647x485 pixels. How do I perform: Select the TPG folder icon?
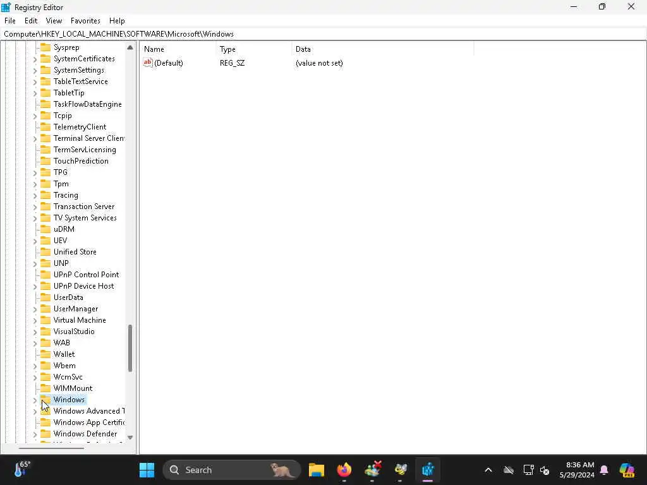(x=45, y=172)
